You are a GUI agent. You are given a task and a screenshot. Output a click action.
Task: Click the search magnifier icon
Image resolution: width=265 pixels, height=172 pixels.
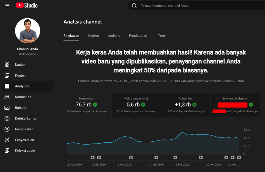(134, 6)
